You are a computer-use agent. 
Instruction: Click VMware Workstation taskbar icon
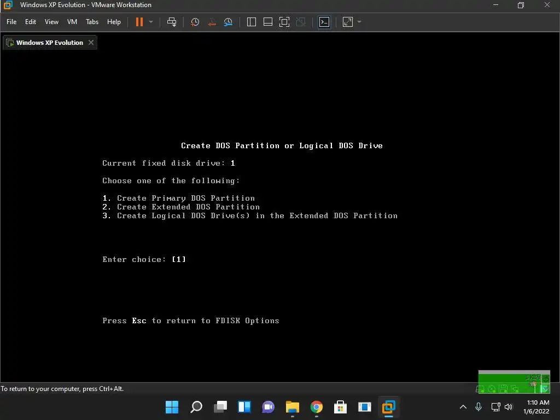click(389, 407)
